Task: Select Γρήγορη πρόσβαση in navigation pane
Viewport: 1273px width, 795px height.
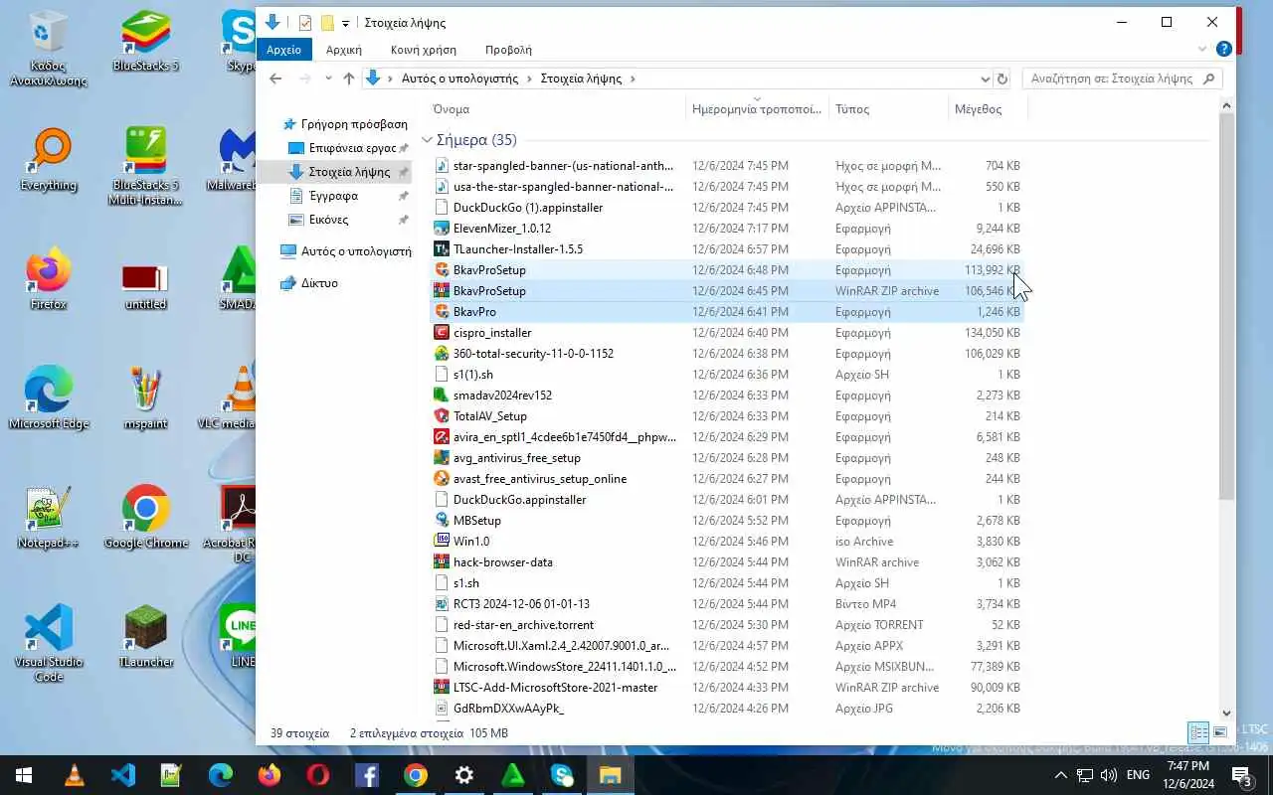Action: coord(344,124)
